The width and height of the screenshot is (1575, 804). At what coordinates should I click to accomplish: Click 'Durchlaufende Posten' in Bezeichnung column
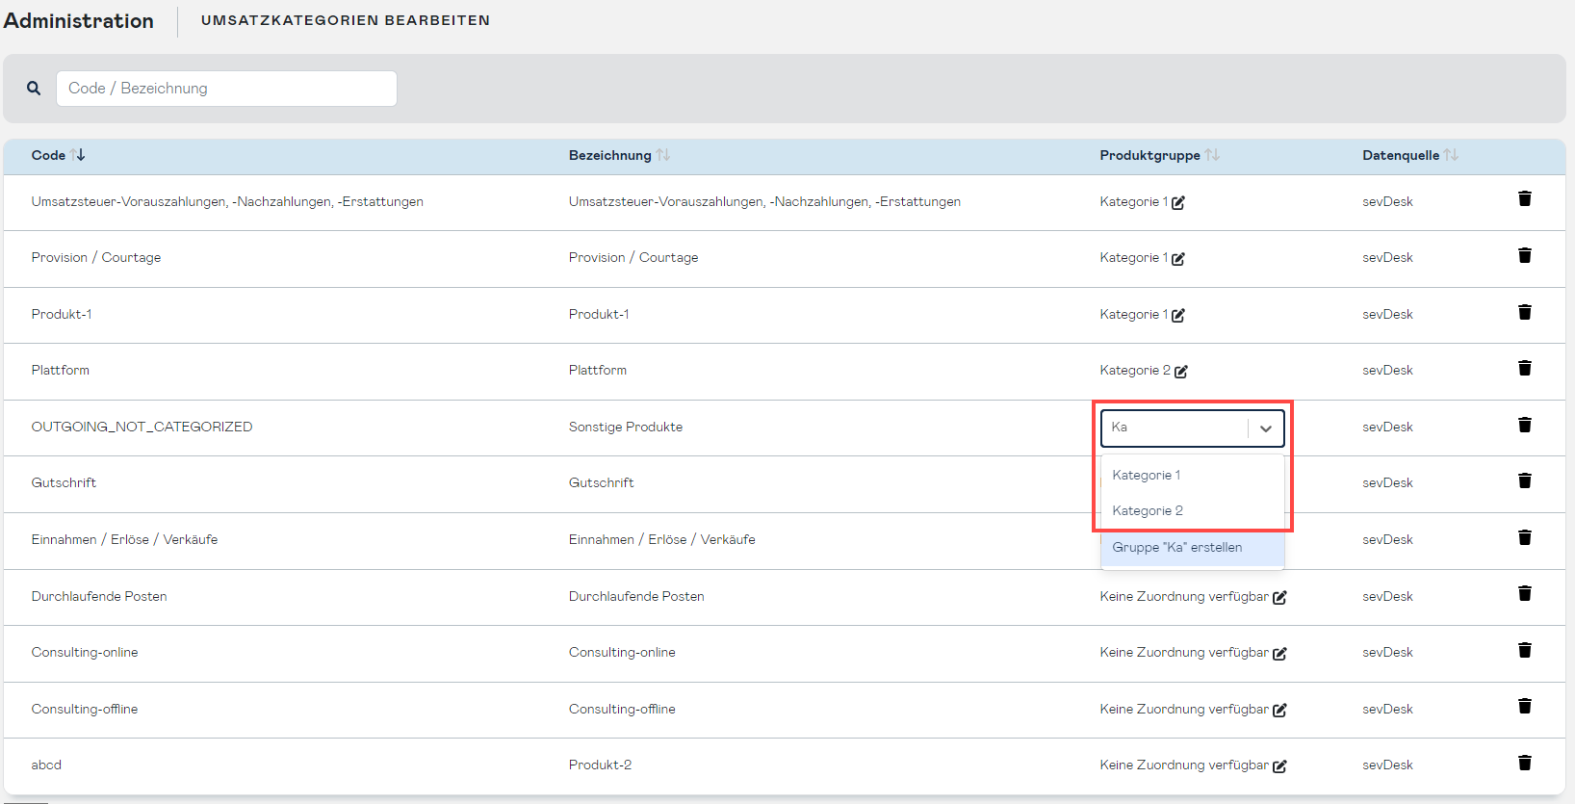pos(636,596)
